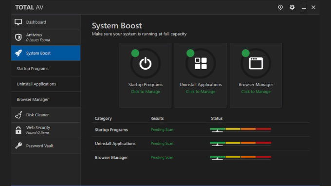Open Uninstall Applications sidebar submenu item
Screen dimensions: 331x186
tap(46, 84)
